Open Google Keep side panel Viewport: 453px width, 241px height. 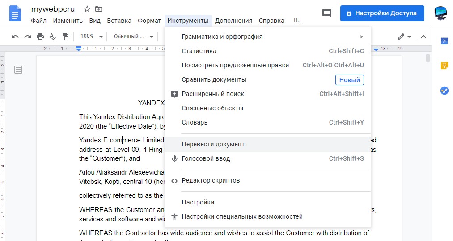(x=445, y=66)
